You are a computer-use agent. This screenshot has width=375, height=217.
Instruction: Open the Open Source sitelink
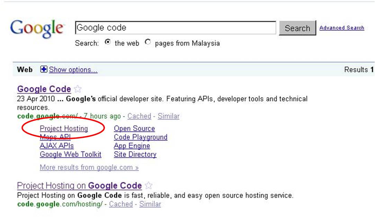pos(134,129)
